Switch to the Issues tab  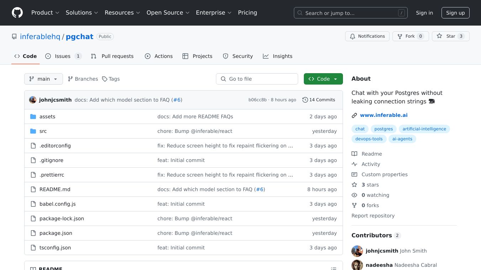[x=63, y=56]
